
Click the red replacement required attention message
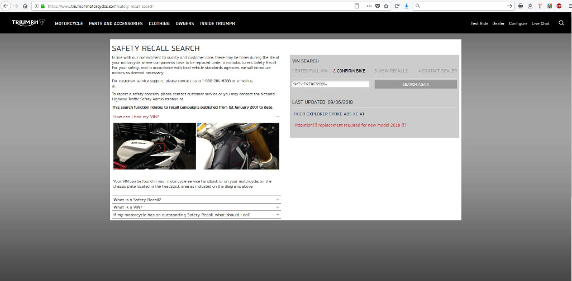pyautogui.click(x=350, y=125)
